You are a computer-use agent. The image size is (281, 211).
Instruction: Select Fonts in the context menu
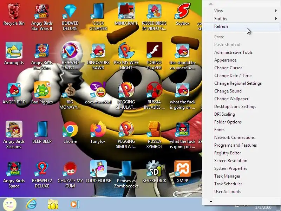(x=242, y=129)
